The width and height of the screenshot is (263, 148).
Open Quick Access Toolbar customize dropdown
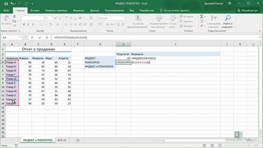32,4
